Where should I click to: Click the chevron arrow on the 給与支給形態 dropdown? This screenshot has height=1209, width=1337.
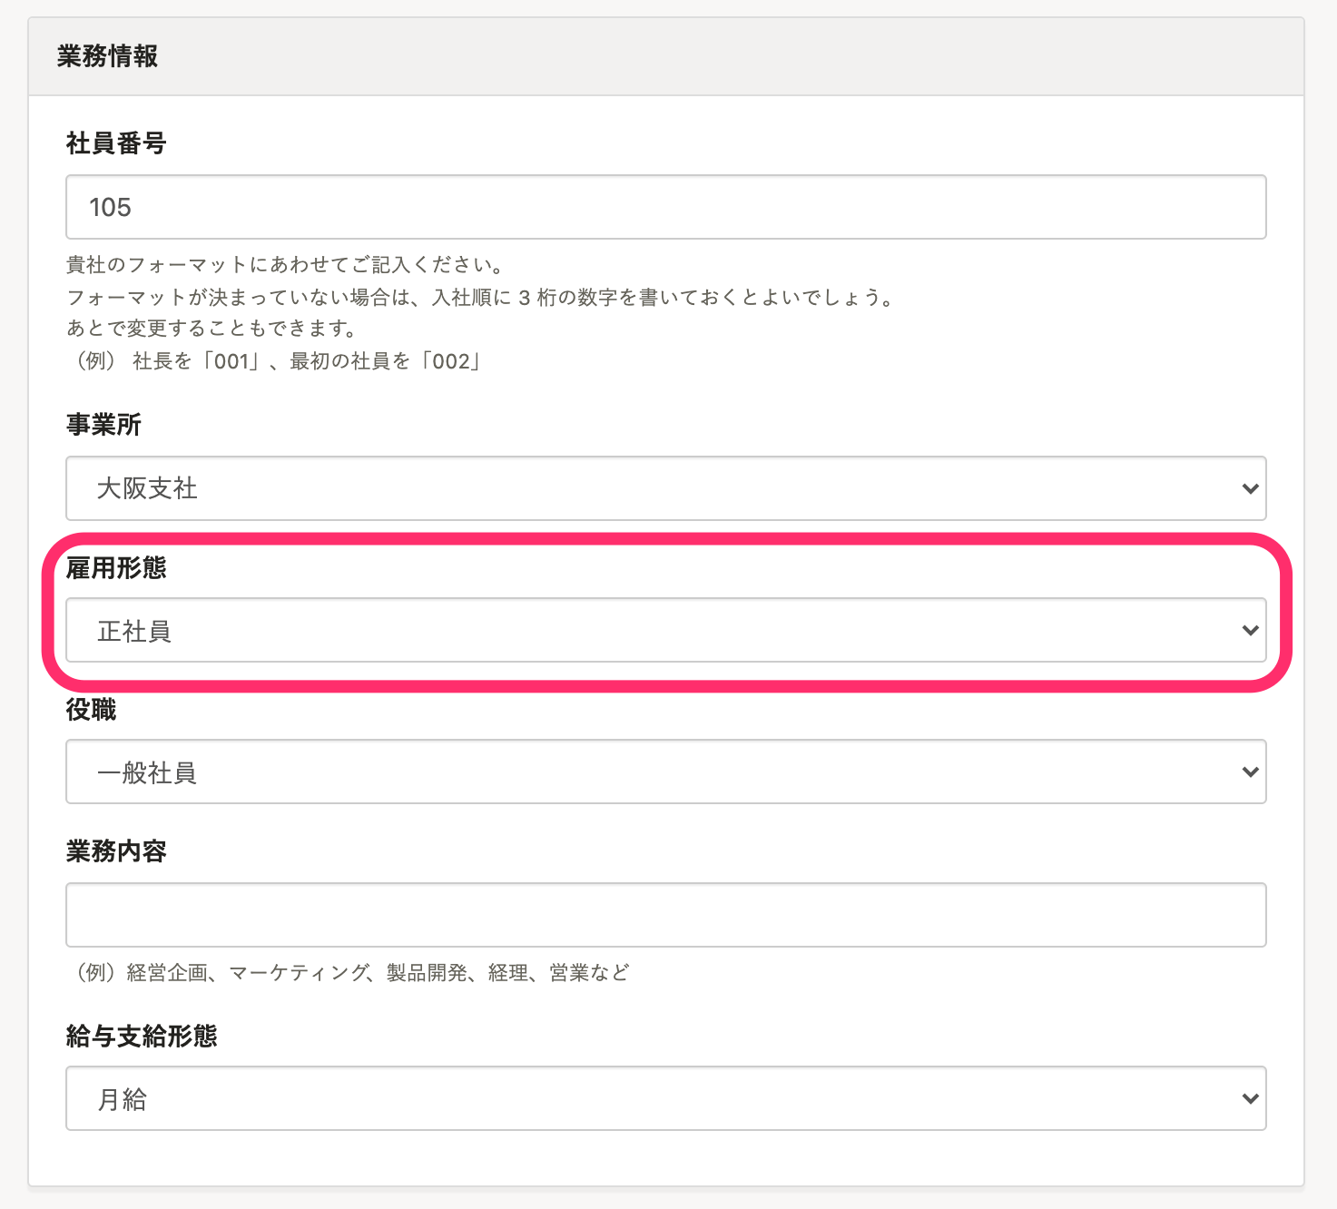coord(1250,1098)
